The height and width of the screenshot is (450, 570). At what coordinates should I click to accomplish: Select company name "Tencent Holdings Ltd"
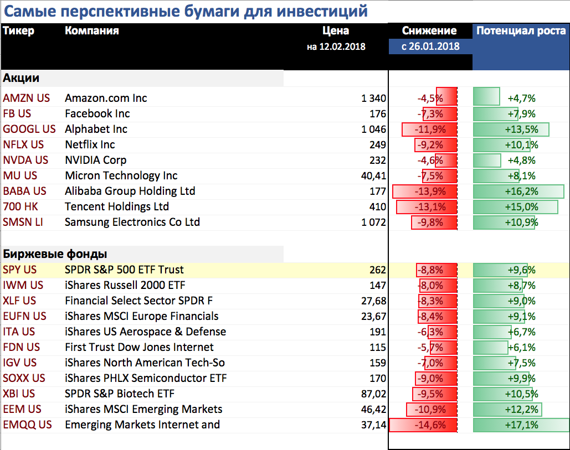tap(117, 206)
